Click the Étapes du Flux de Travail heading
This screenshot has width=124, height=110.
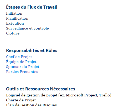click(32, 7)
